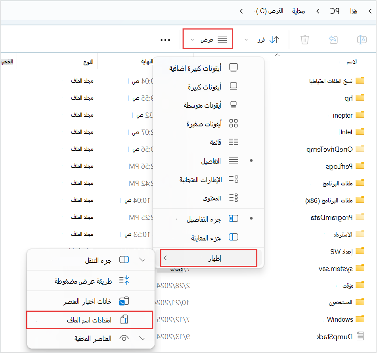Click the Share toolbar icon
Viewport: 377px width, 353px height.
click(333, 40)
